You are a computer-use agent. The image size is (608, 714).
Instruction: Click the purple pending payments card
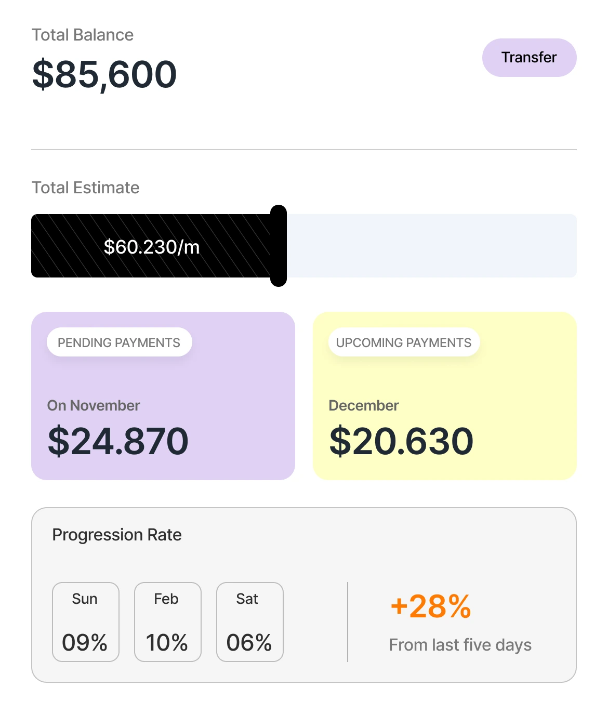click(163, 395)
